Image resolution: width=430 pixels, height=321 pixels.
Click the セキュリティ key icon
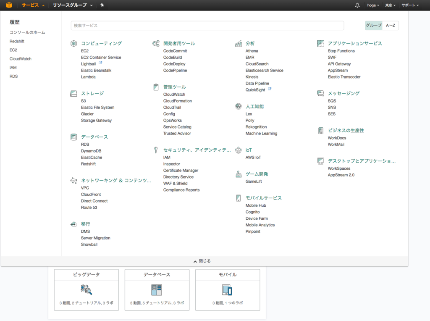click(x=156, y=150)
